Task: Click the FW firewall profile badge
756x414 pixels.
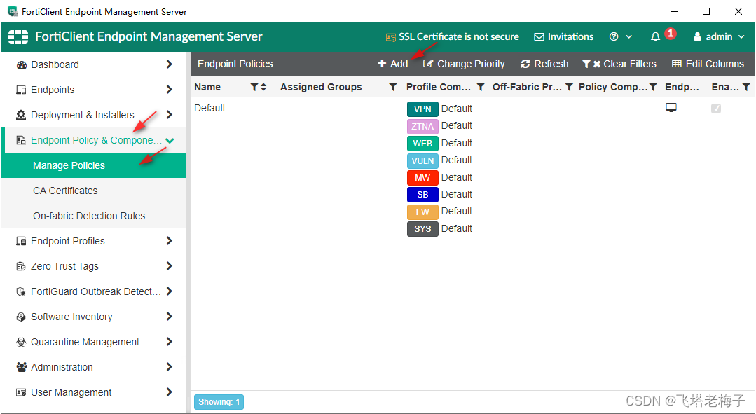Action: (422, 212)
